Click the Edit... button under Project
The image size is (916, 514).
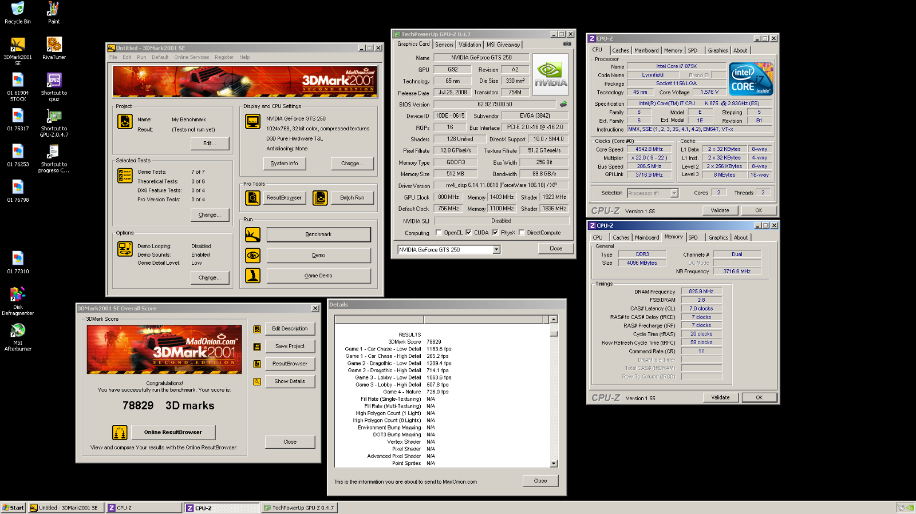(210, 144)
